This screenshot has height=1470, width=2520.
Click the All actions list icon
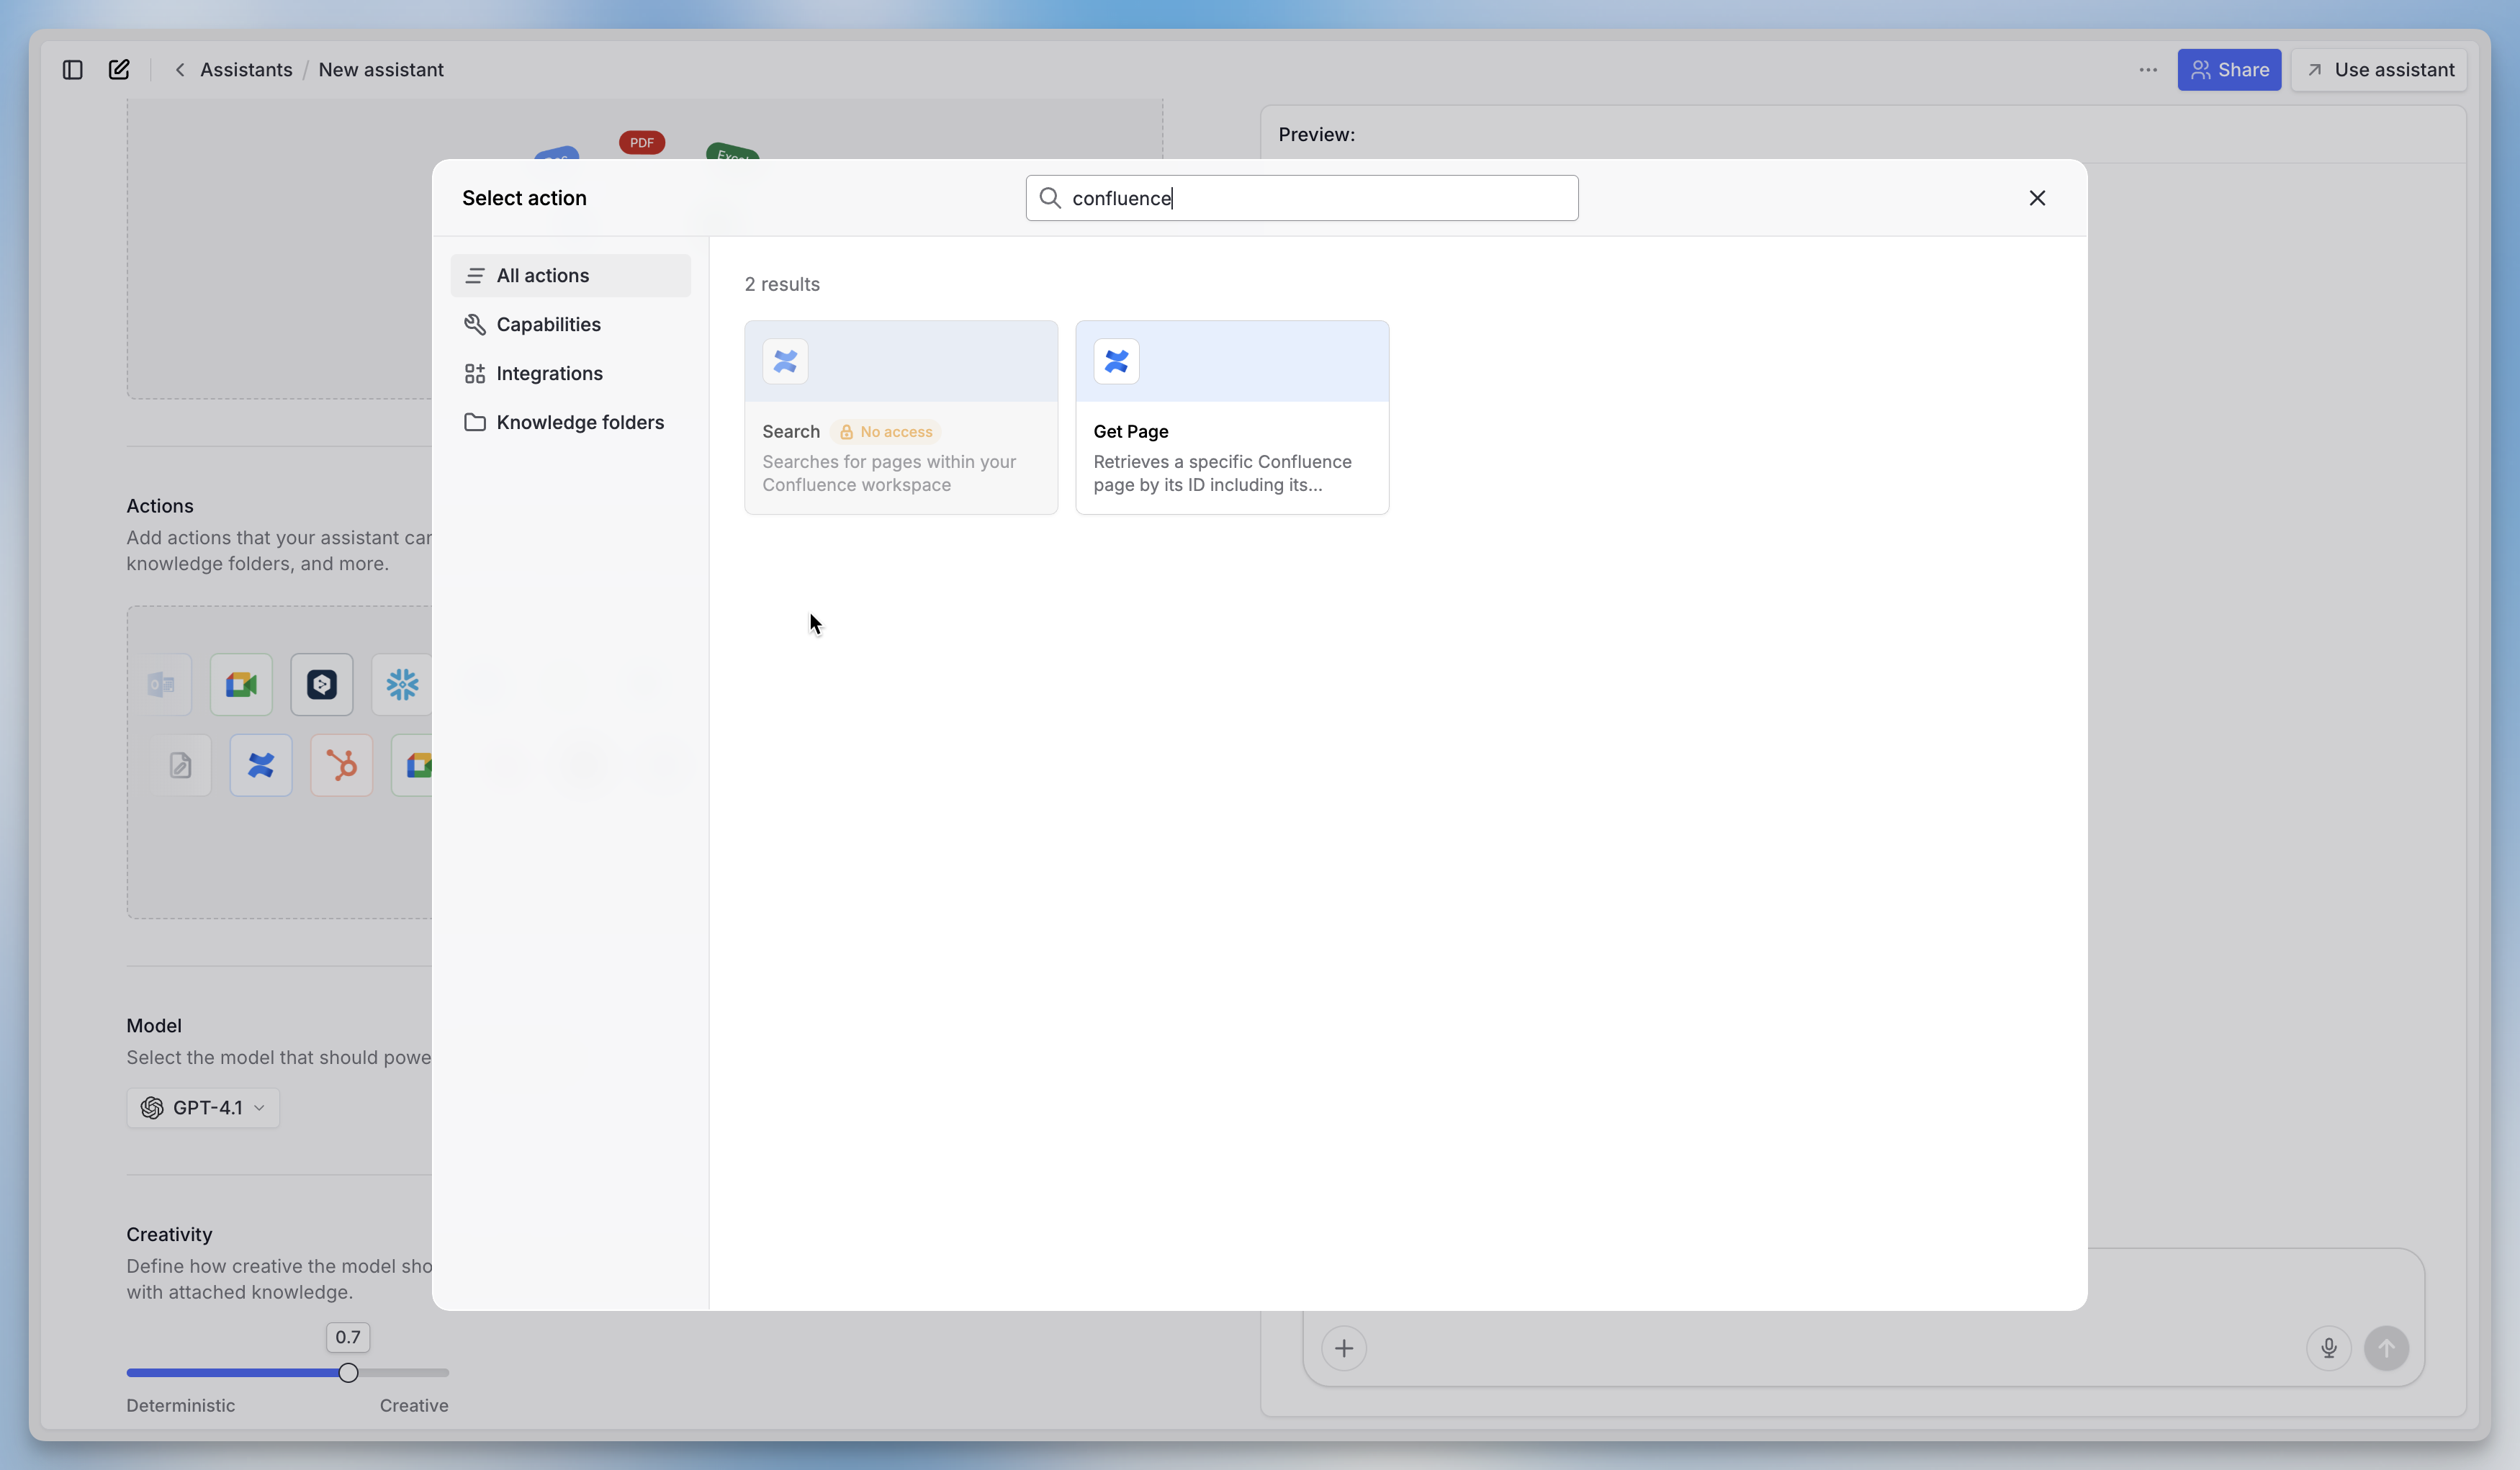475,276
